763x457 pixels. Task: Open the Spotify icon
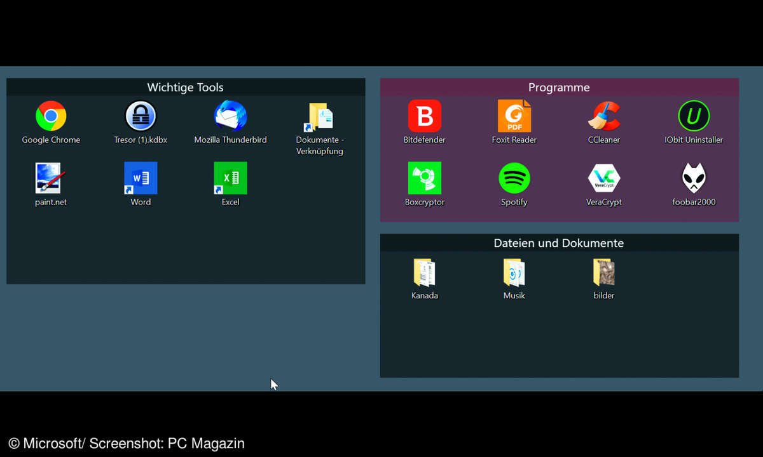pyautogui.click(x=514, y=178)
